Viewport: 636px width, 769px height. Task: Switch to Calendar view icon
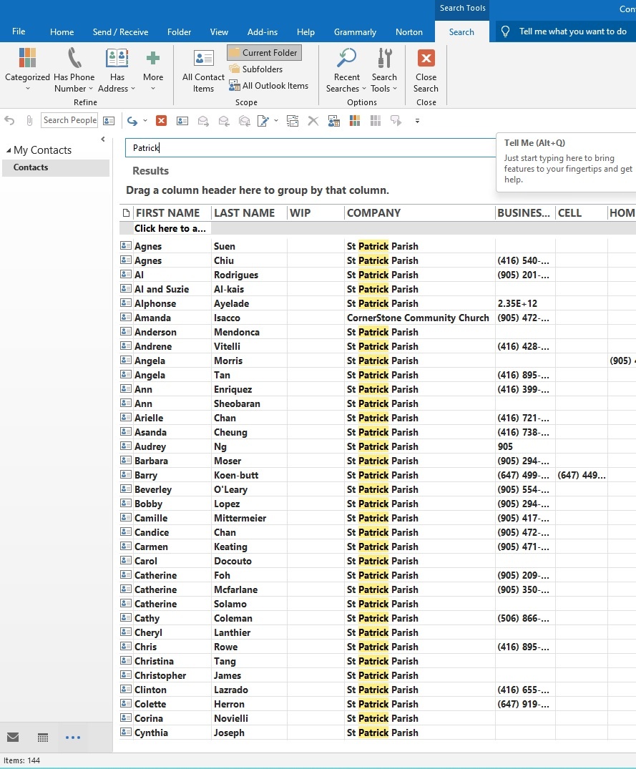tap(43, 737)
